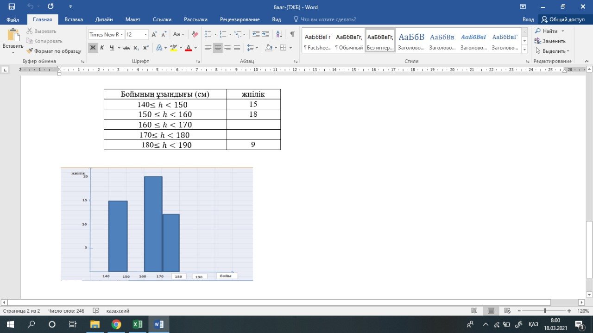593x333 pixels.
Task: Click the Clear Formatting eraser icon
Action: point(195,34)
